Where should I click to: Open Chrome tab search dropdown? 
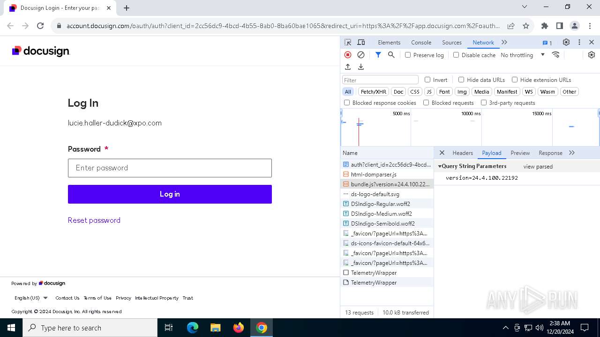click(x=525, y=7)
